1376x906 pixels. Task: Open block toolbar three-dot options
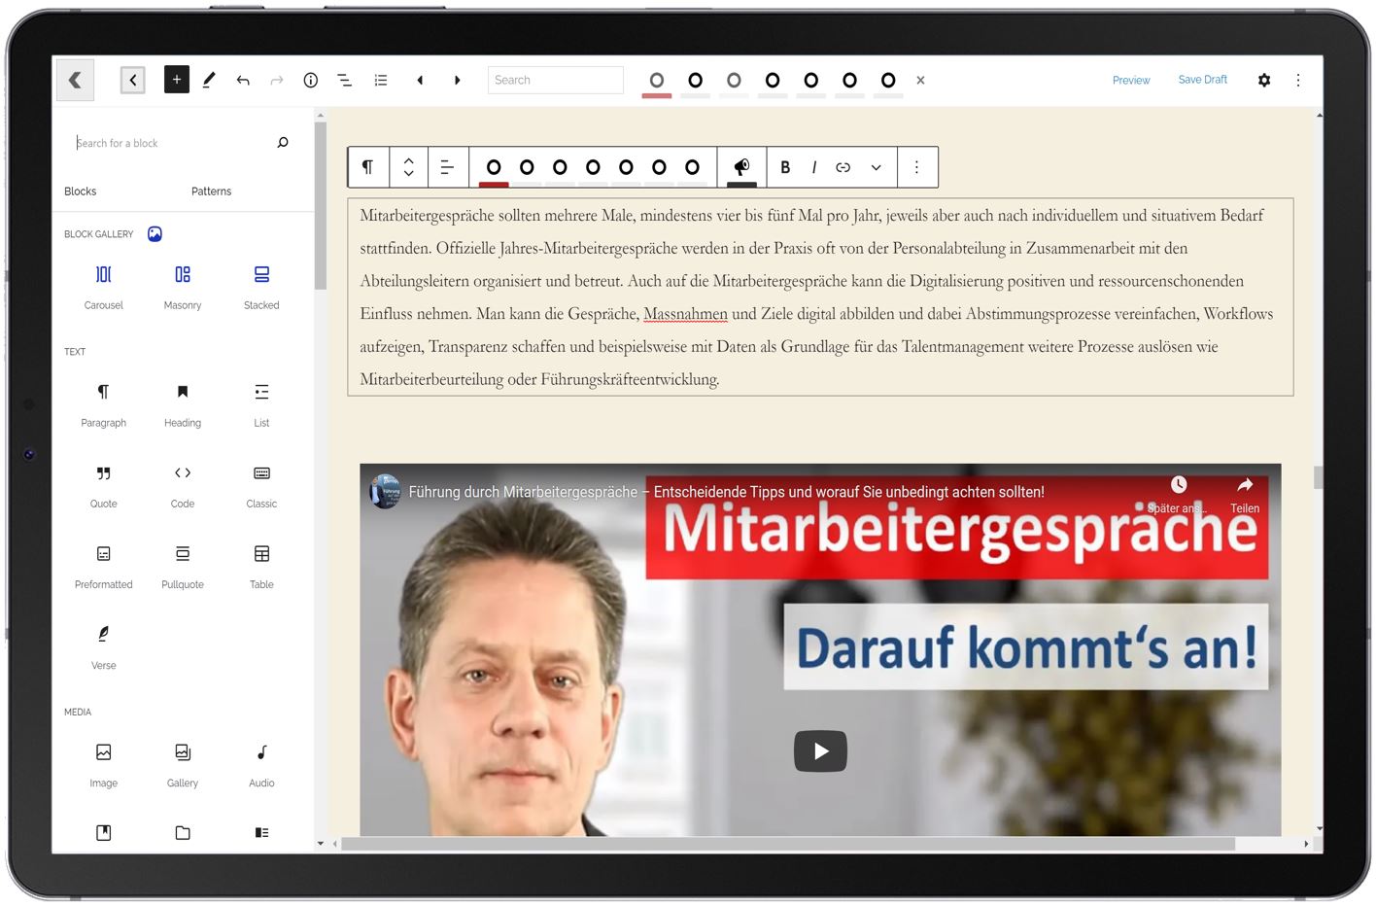(916, 167)
